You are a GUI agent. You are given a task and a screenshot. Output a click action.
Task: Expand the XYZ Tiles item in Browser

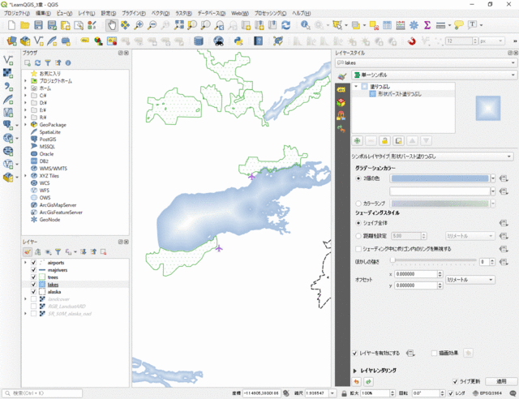[x=25, y=176]
